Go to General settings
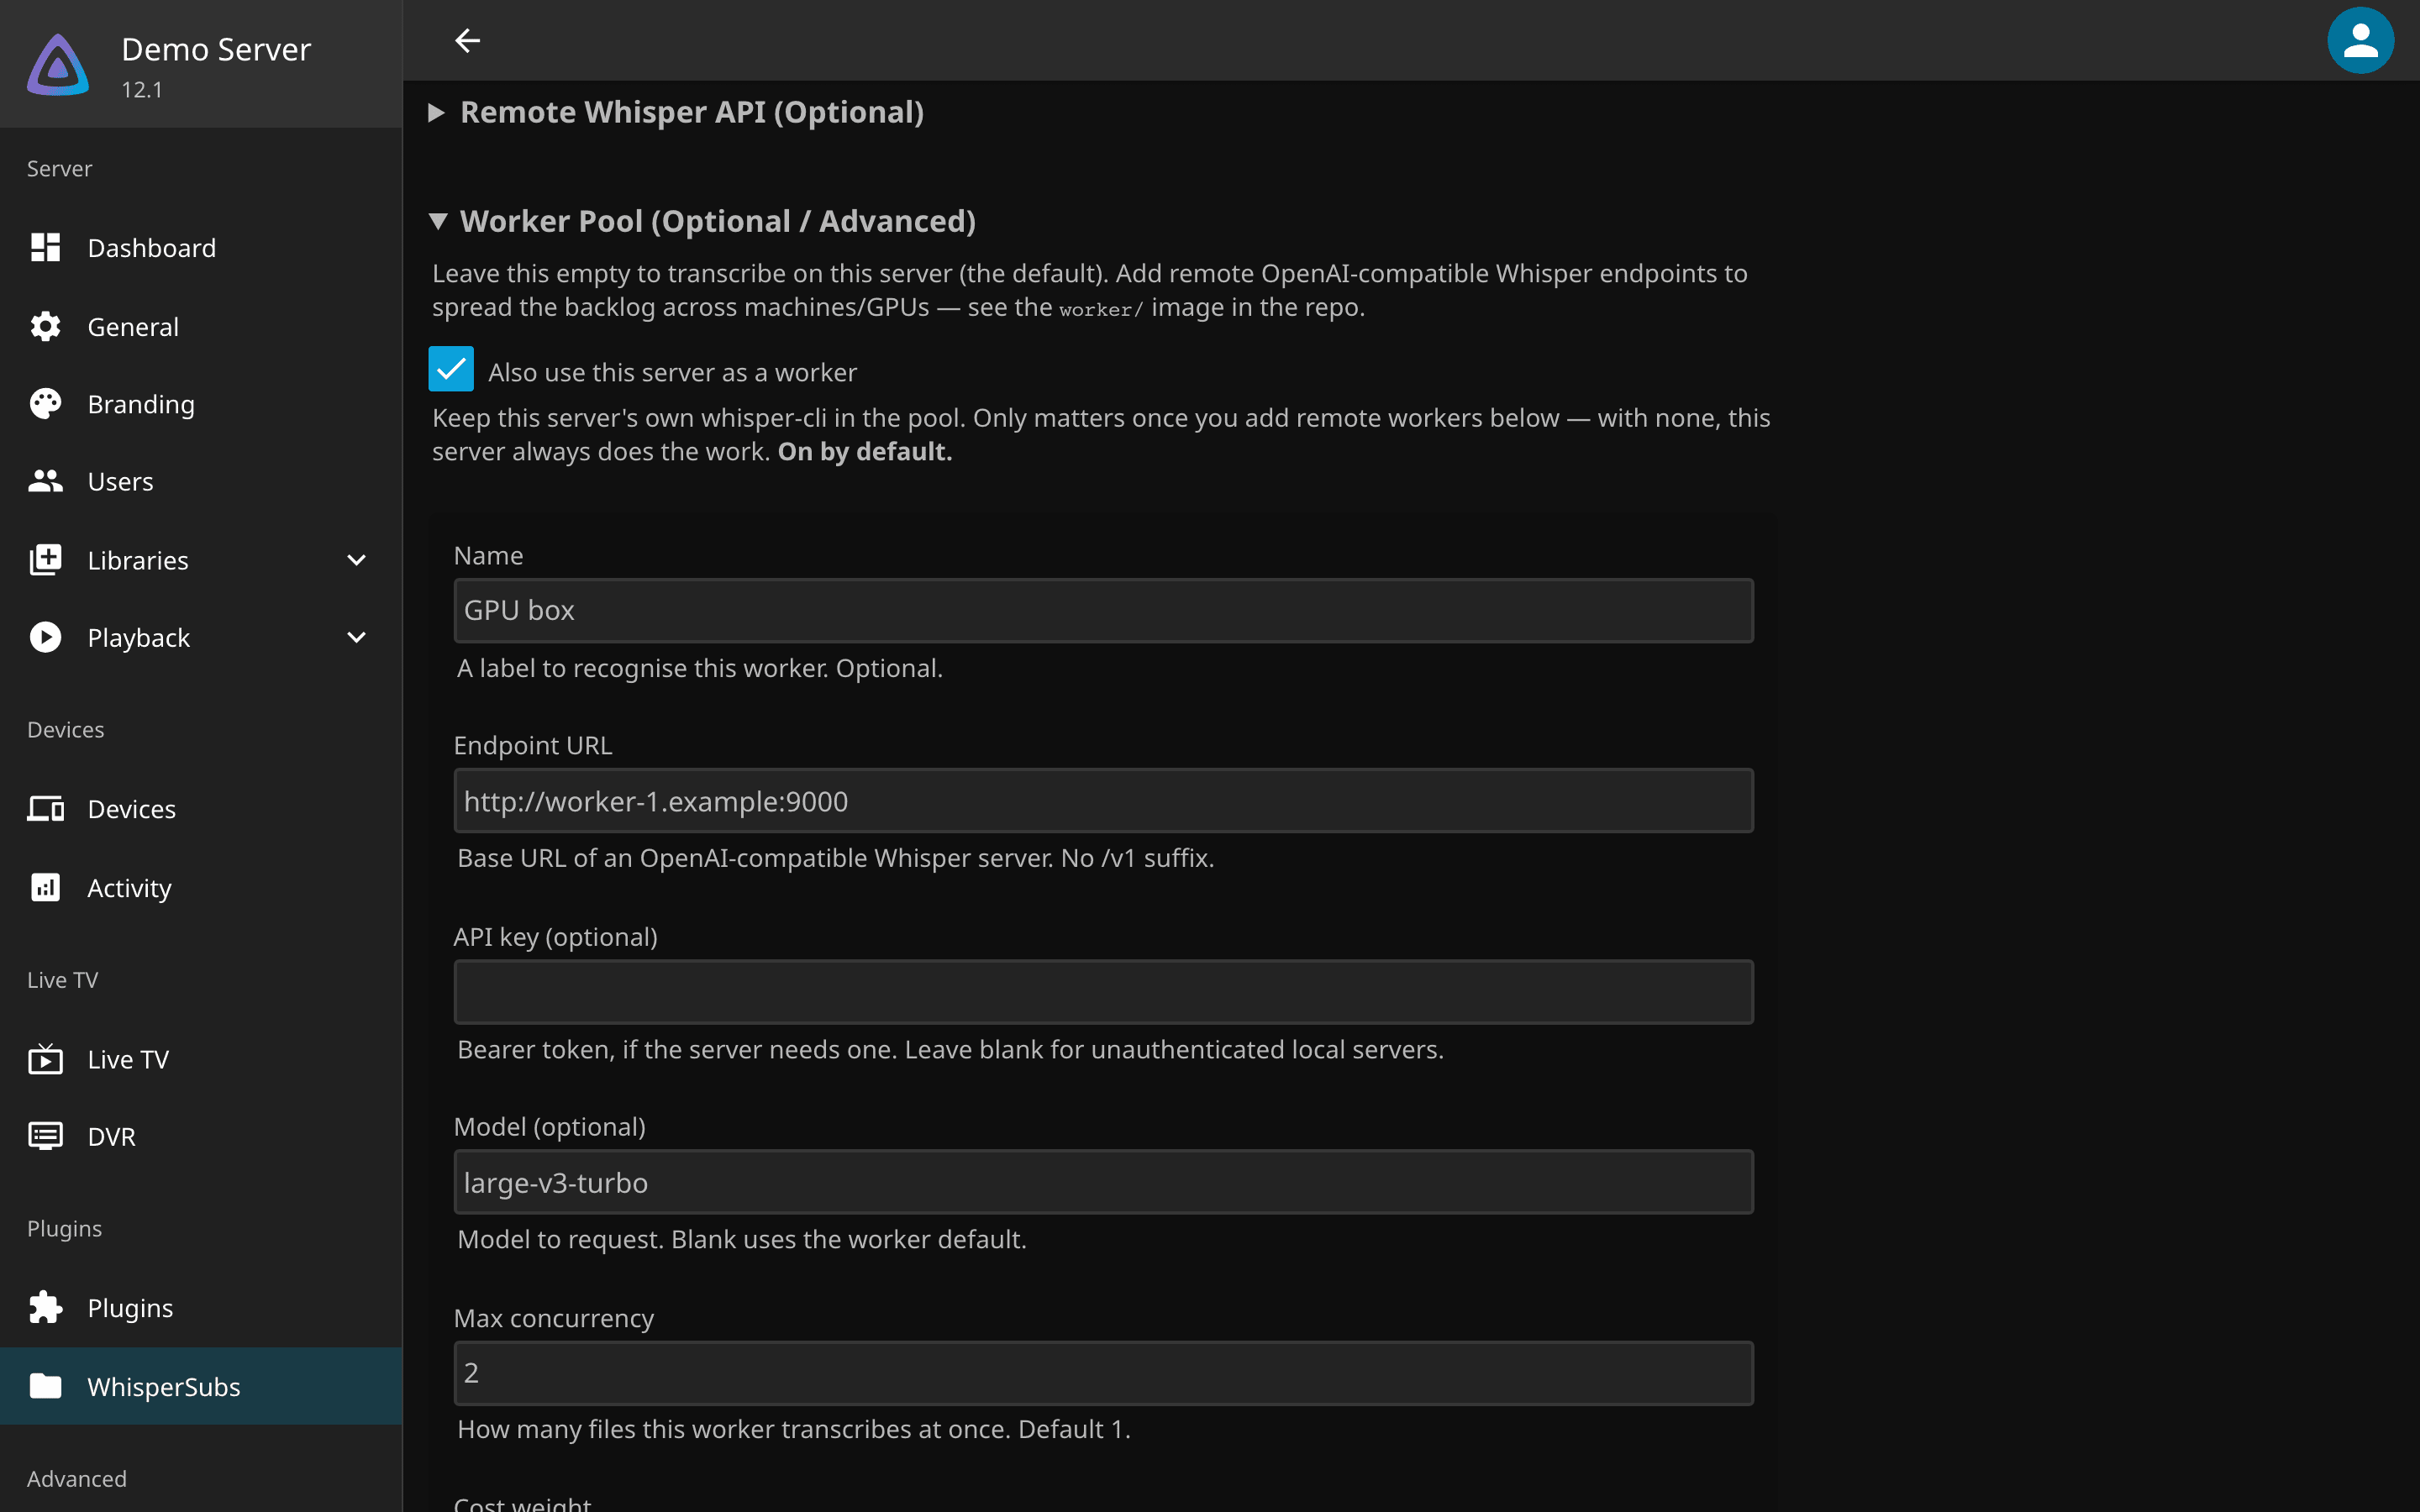 click(x=201, y=326)
